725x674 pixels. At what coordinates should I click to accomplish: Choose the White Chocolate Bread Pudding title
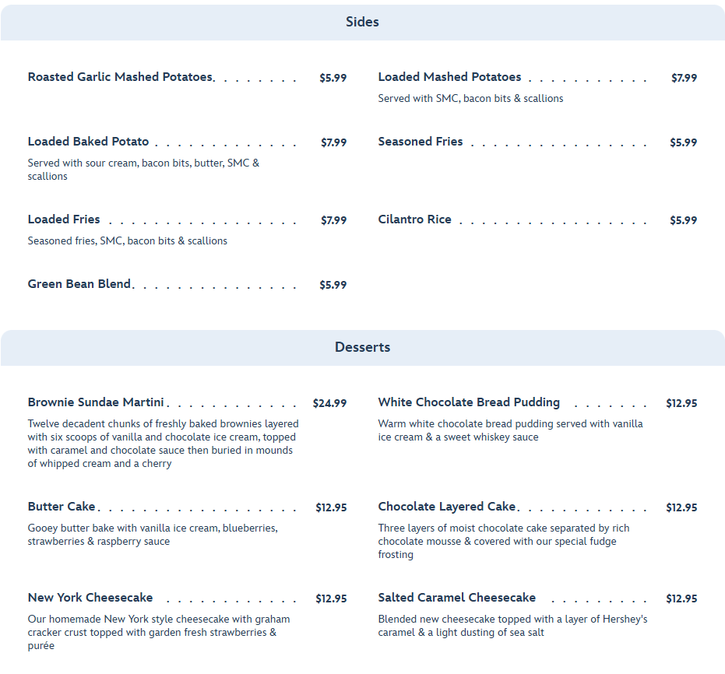(x=469, y=402)
